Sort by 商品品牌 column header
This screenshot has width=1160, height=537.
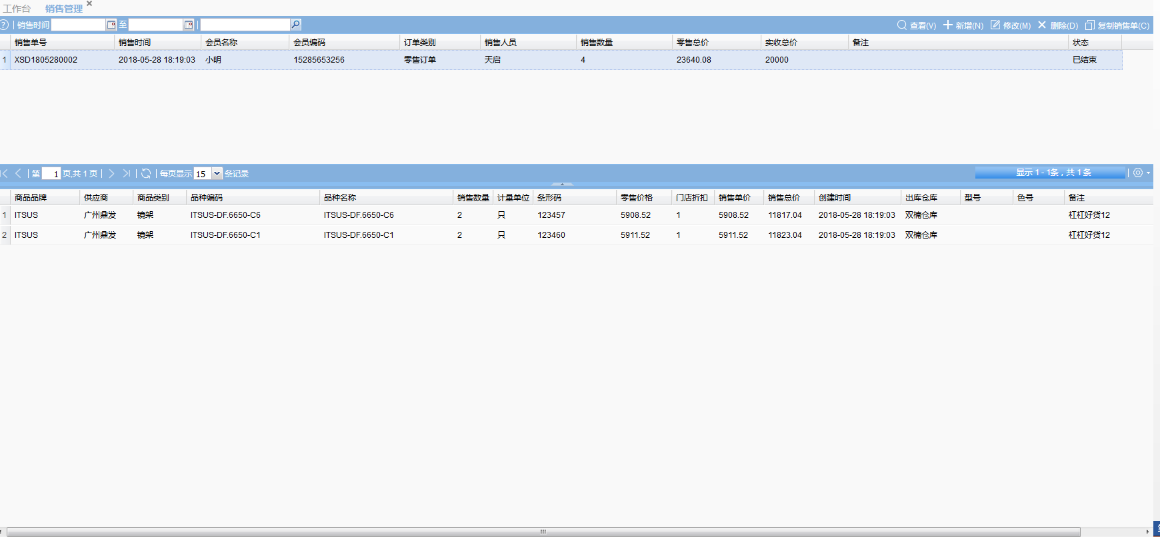point(45,197)
